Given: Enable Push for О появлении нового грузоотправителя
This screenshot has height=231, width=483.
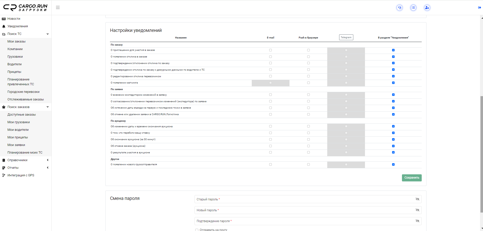Looking at the screenshot, I should 308,164.
